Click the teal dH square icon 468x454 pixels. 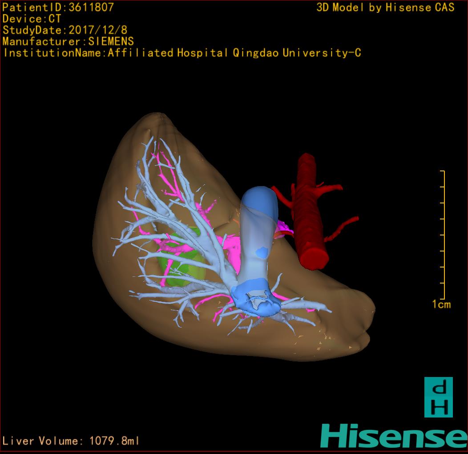pyautogui.click(x=438, y=397)
